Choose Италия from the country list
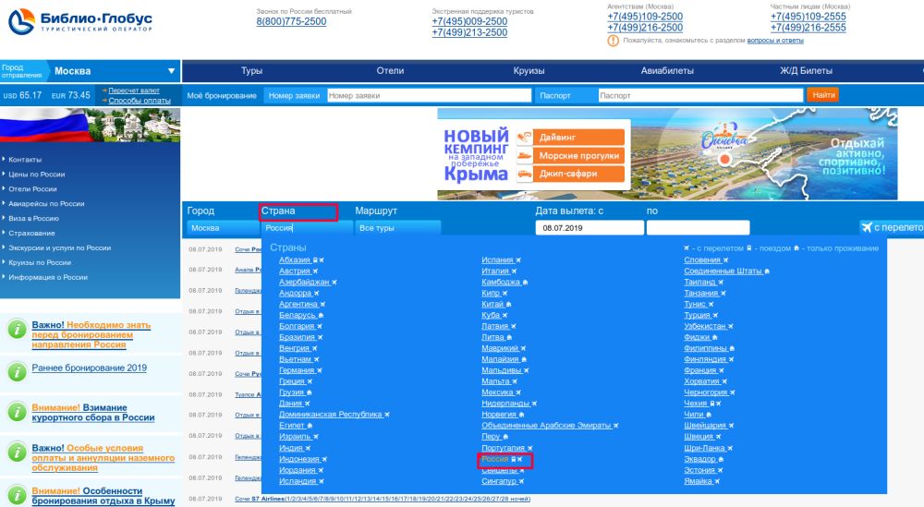The image size is (924, 507). 496,271
